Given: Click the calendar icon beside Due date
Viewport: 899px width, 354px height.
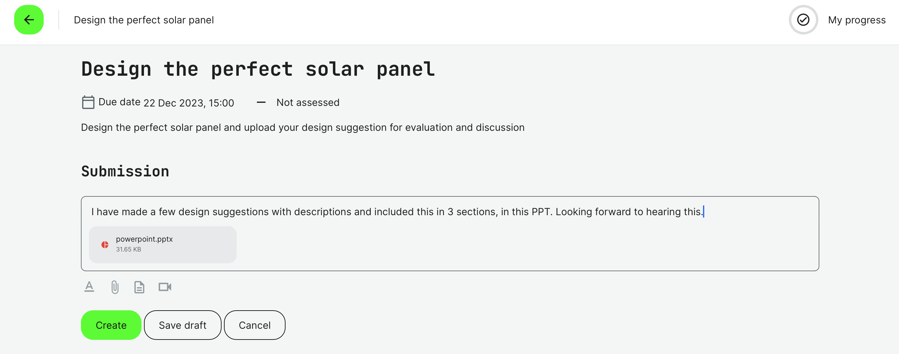Looking at the screenshot, I should coord(88,102).
